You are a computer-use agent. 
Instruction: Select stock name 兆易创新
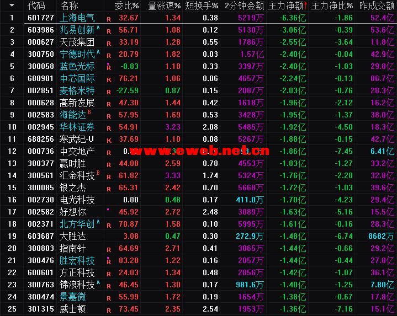[x=77, y=30]
